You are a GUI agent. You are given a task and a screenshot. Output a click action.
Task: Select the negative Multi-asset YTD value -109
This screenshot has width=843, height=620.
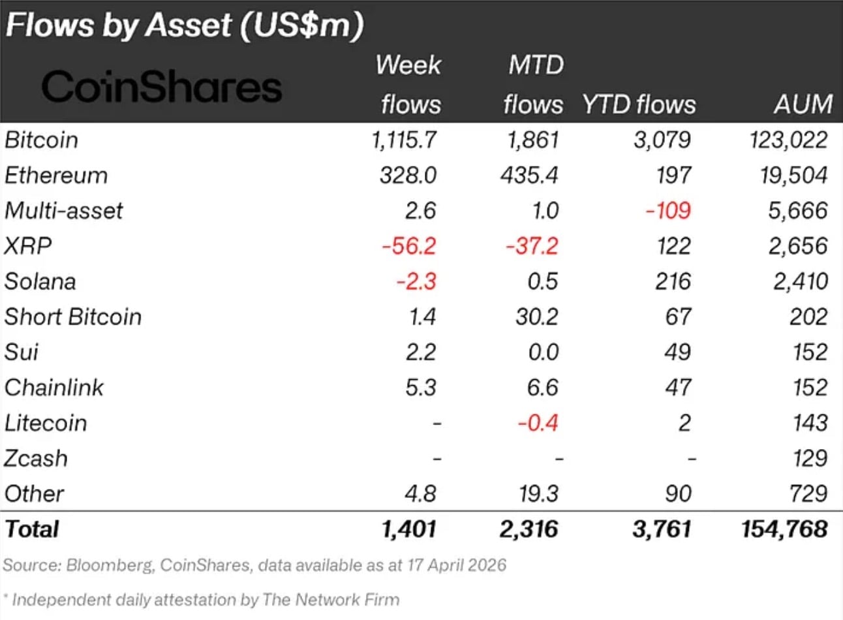click(x=667, y=210)
